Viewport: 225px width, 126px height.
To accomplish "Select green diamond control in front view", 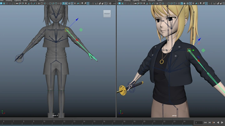I will (81, 30).
